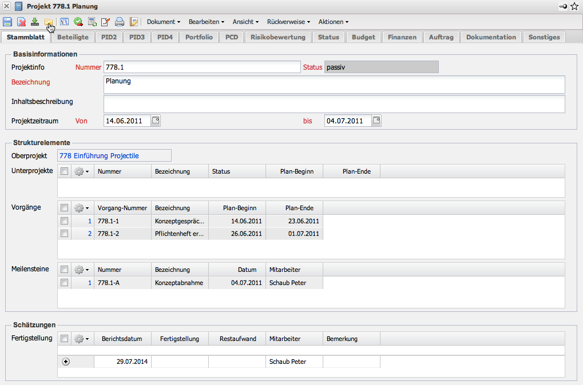Click the printer icon in toolbar
Viewport: 583px width, 385px height.
pyautogui.click(x=120, y=22)
